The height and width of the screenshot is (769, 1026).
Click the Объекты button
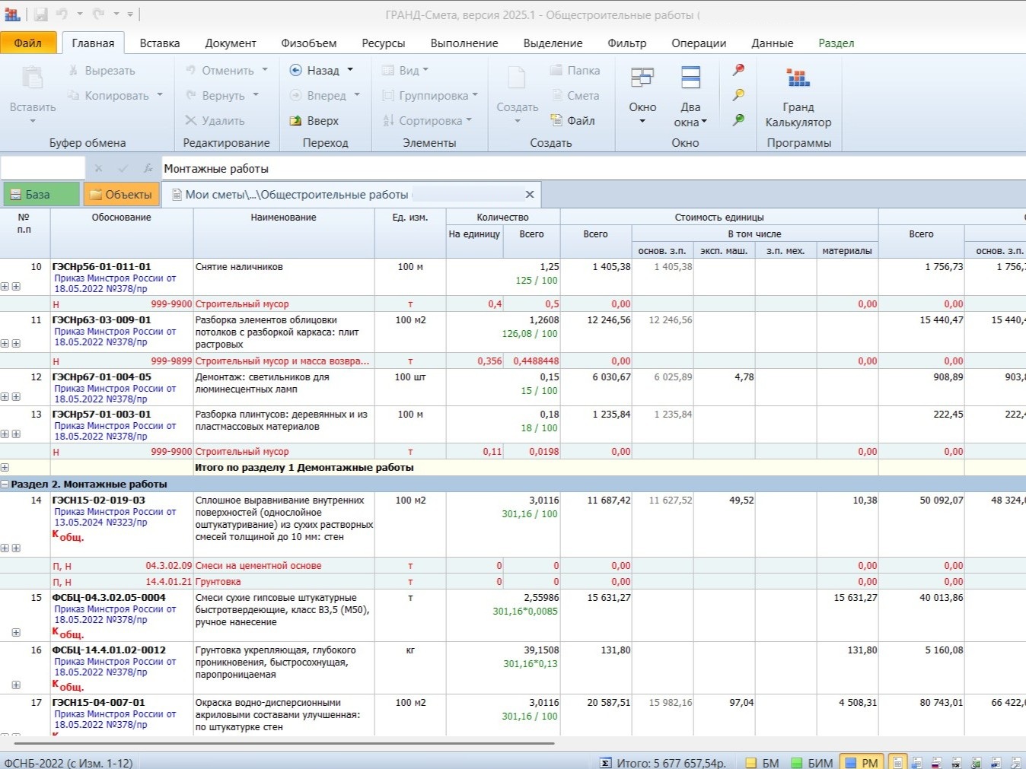121,195
